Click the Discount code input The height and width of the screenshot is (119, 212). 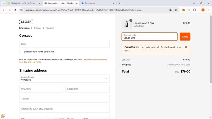click(x=149, y=37)
